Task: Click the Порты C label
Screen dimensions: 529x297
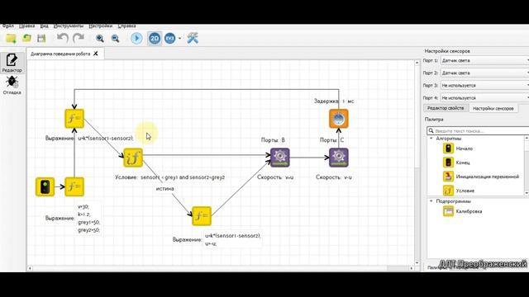Action: [332, 140]
